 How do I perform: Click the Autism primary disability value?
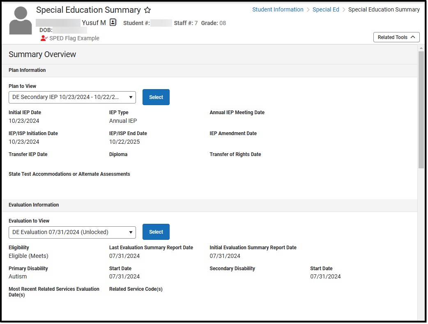coord(18,276)
